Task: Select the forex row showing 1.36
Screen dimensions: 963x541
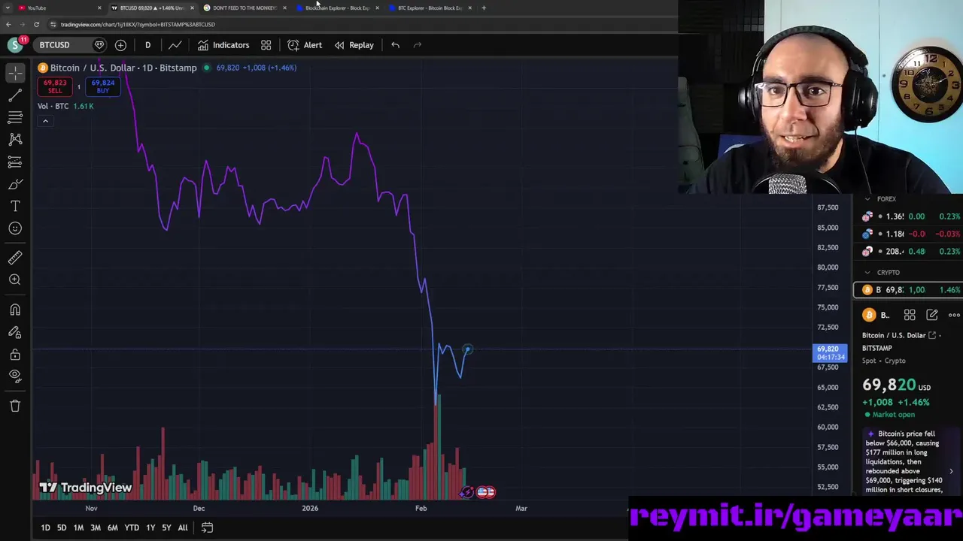Action: pos(908,216)
